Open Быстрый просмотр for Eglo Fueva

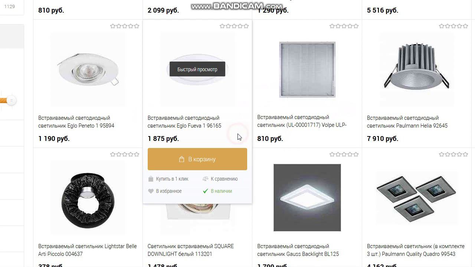pyautogui.click(x=197, y=69)
